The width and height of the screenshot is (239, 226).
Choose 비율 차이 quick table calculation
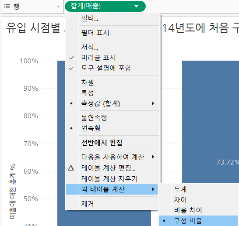click(x=198, y=210)
